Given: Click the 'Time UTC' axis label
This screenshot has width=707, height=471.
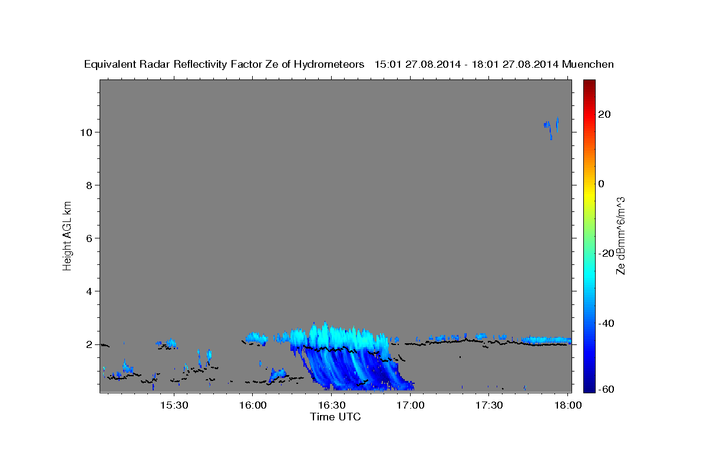Looking at the screenshot, I should [x=335, y=417].
